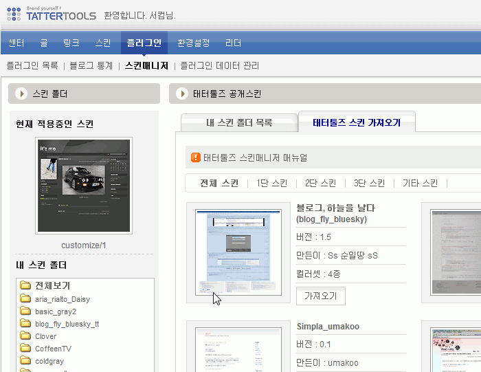Select Clover folder name
481x372 pixels.
[x=46, y=336]
